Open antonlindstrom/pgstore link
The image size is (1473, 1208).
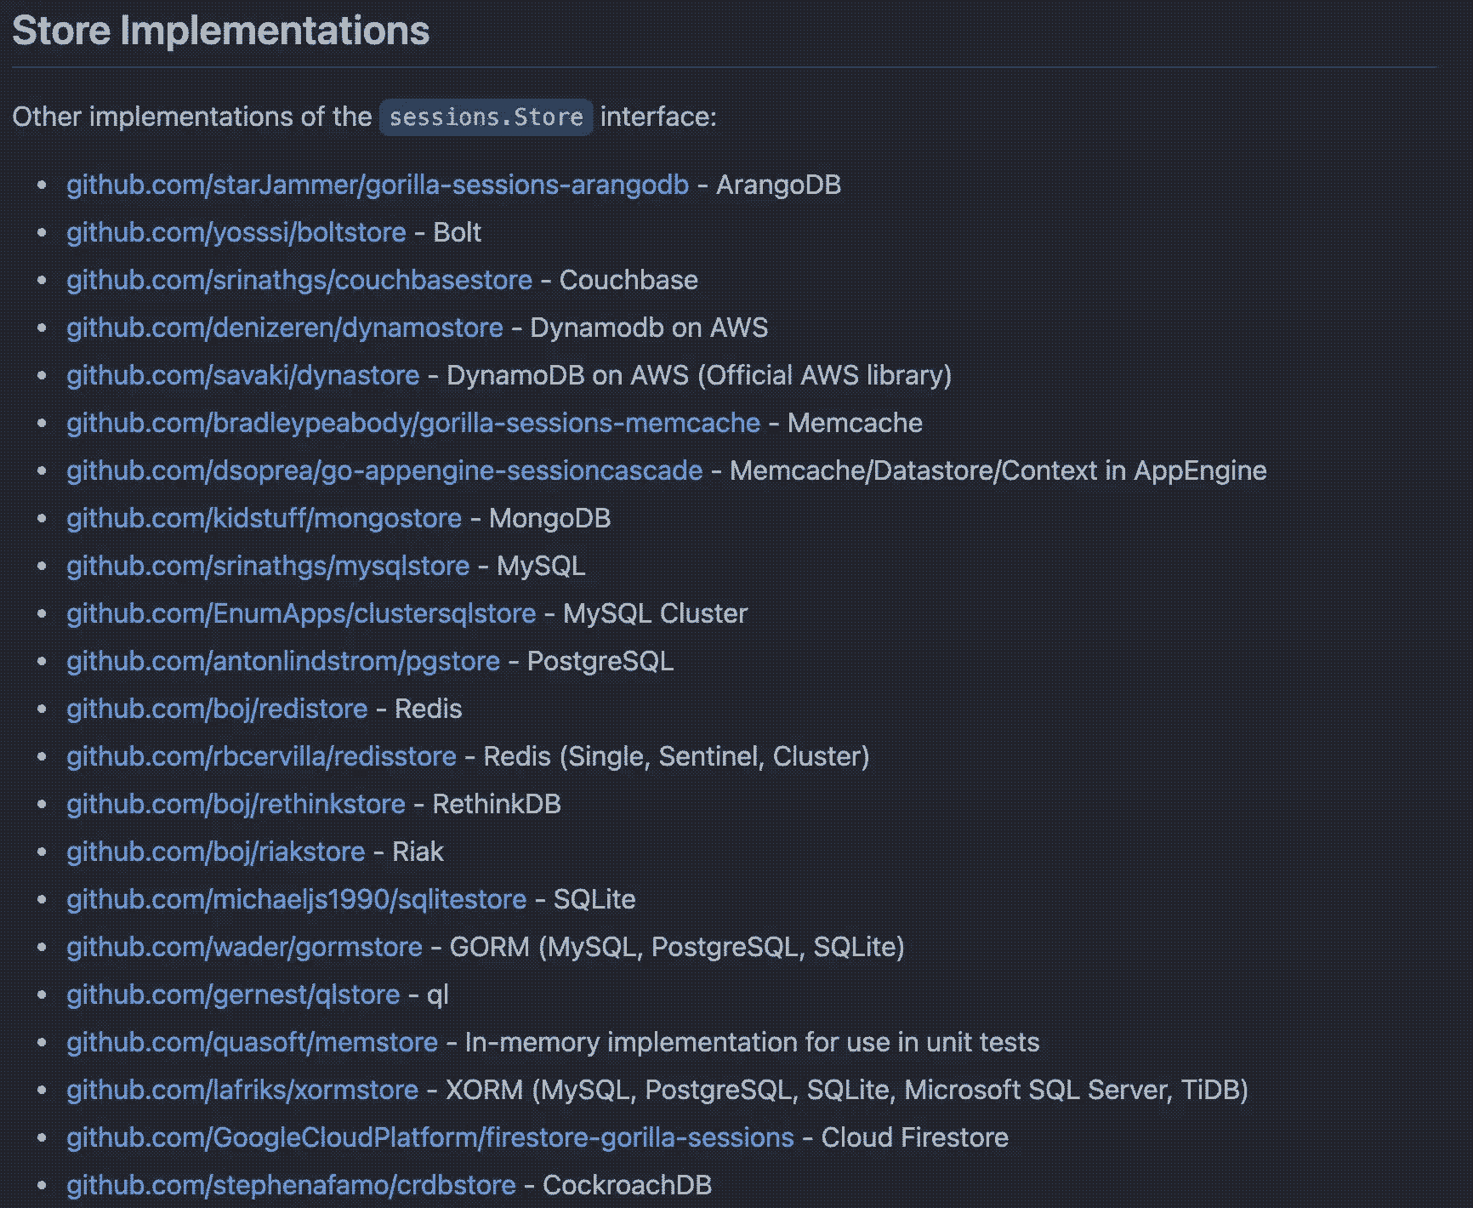coord(283,661)
